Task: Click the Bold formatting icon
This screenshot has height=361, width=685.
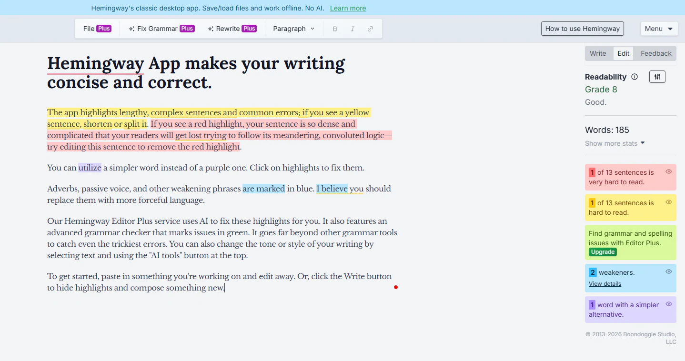Action: click(335, 29)
